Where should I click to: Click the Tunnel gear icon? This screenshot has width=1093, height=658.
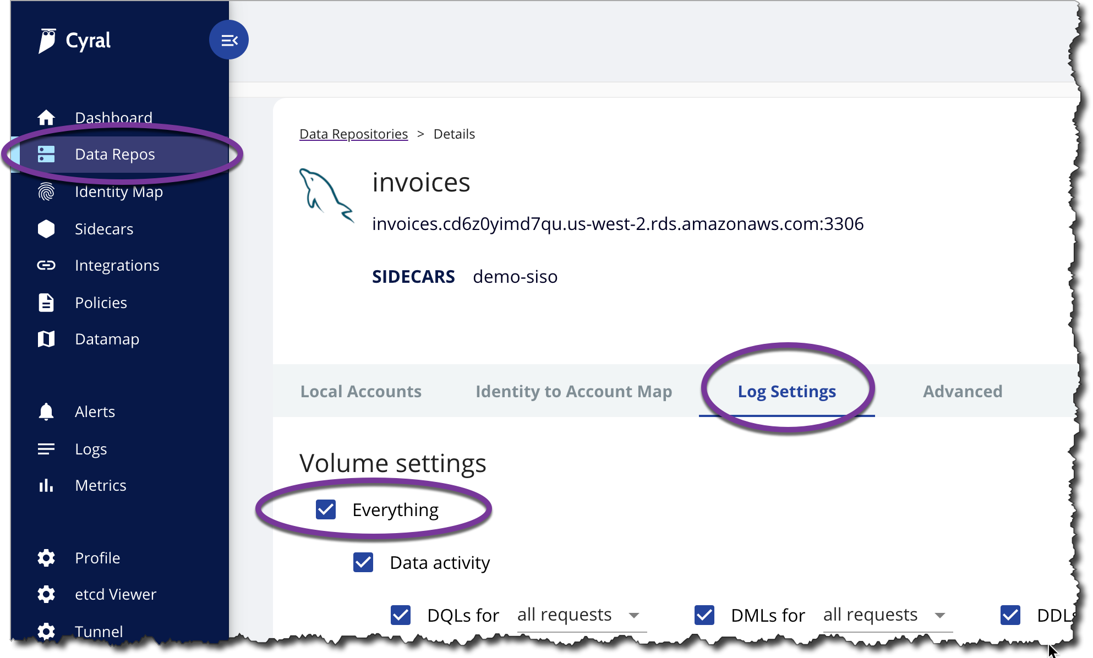(x=46, y=630)
